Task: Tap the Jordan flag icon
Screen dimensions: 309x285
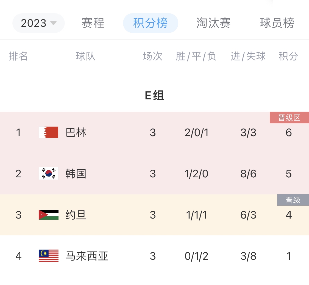Action: click(x=49, y=215)
